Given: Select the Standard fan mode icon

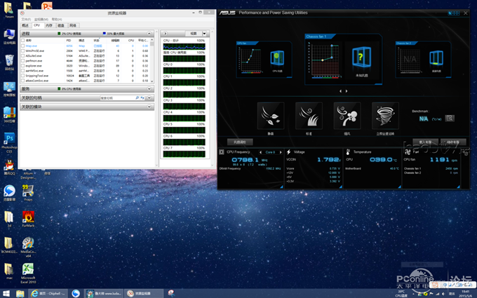Looking at the screenshot, I should (309, 116).
